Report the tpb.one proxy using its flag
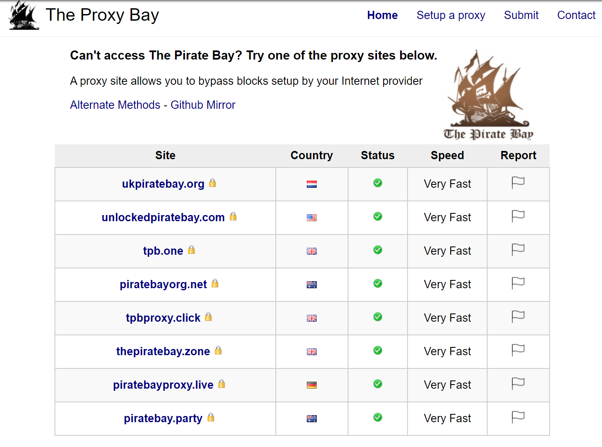This screenshot has width=602, height=447. point(518,249)
